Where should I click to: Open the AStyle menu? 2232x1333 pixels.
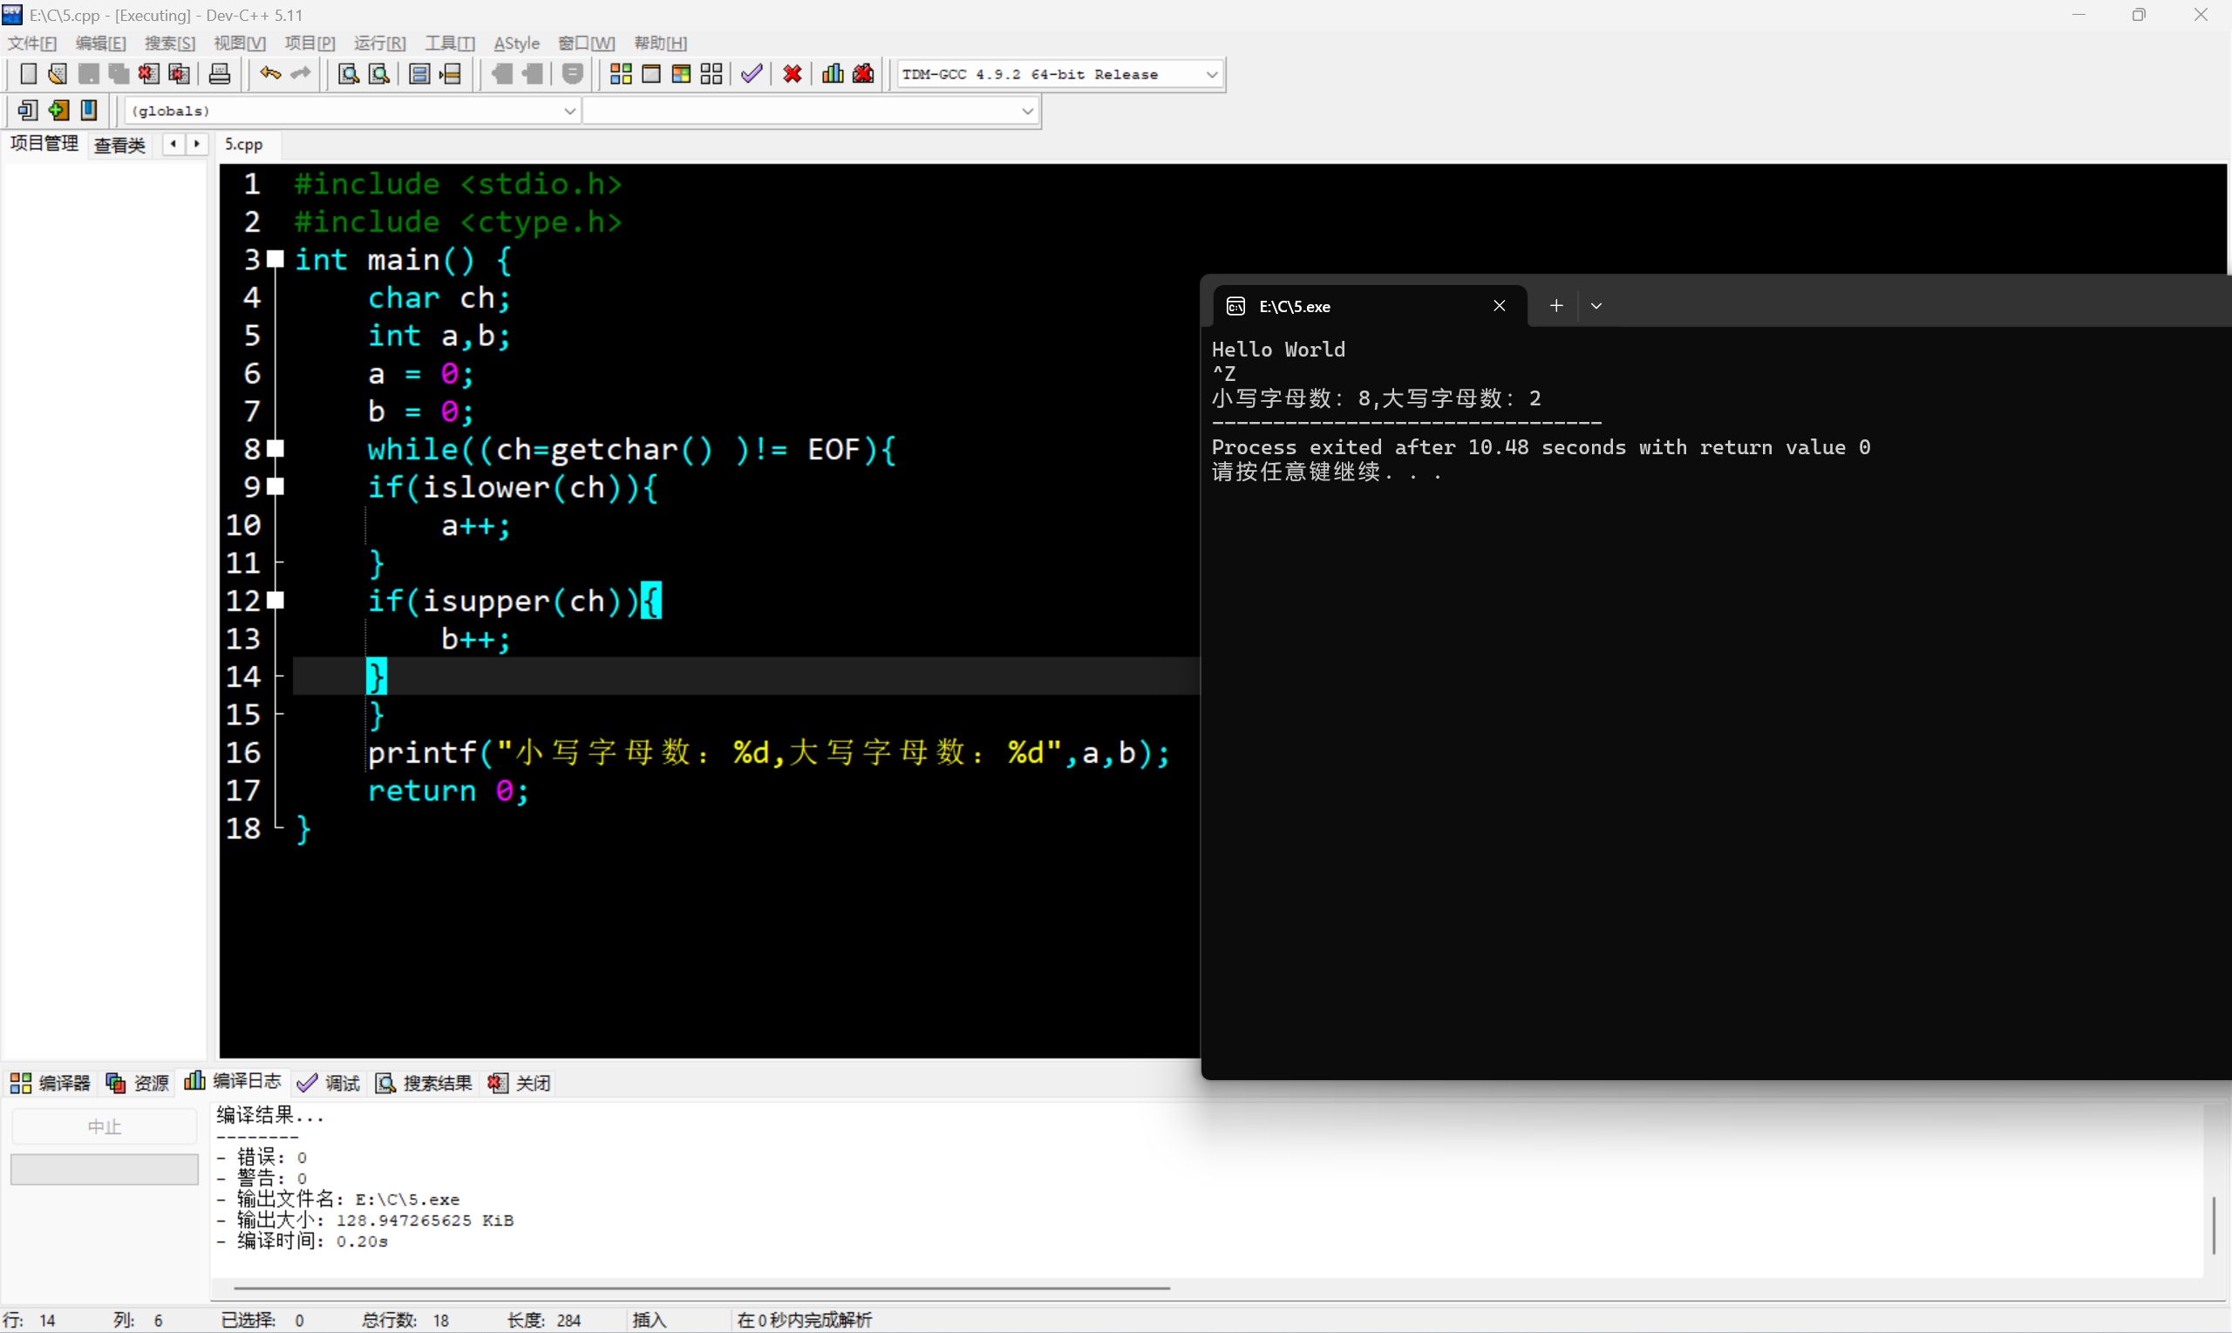[515, 42]
